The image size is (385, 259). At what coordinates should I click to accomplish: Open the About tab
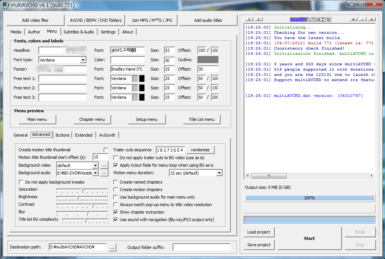point(128,32)
